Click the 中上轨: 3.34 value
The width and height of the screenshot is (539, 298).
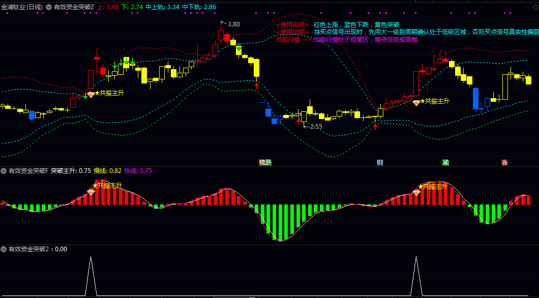point(162,7)
